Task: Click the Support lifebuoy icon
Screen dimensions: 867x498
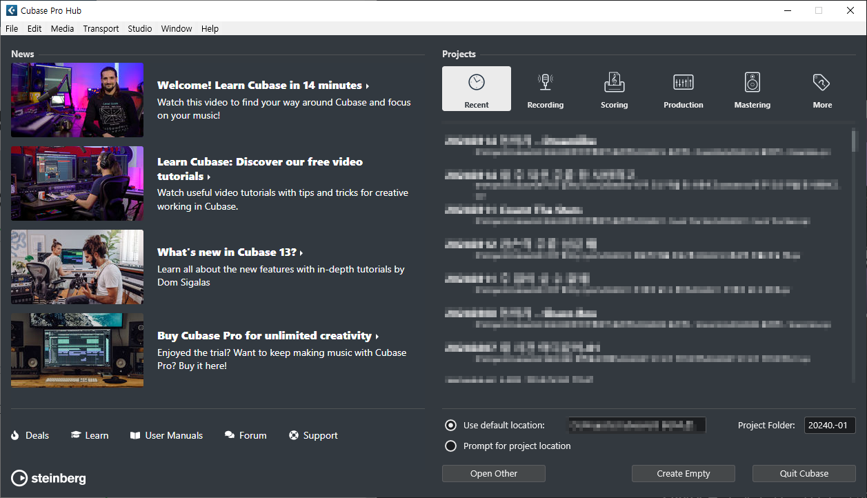Action: 294,435
